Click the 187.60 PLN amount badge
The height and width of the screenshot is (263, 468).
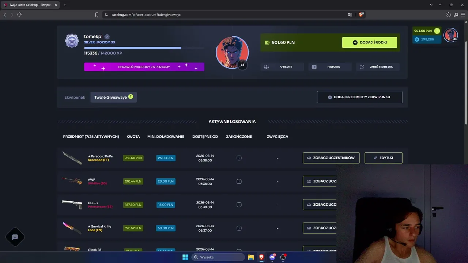133,205
